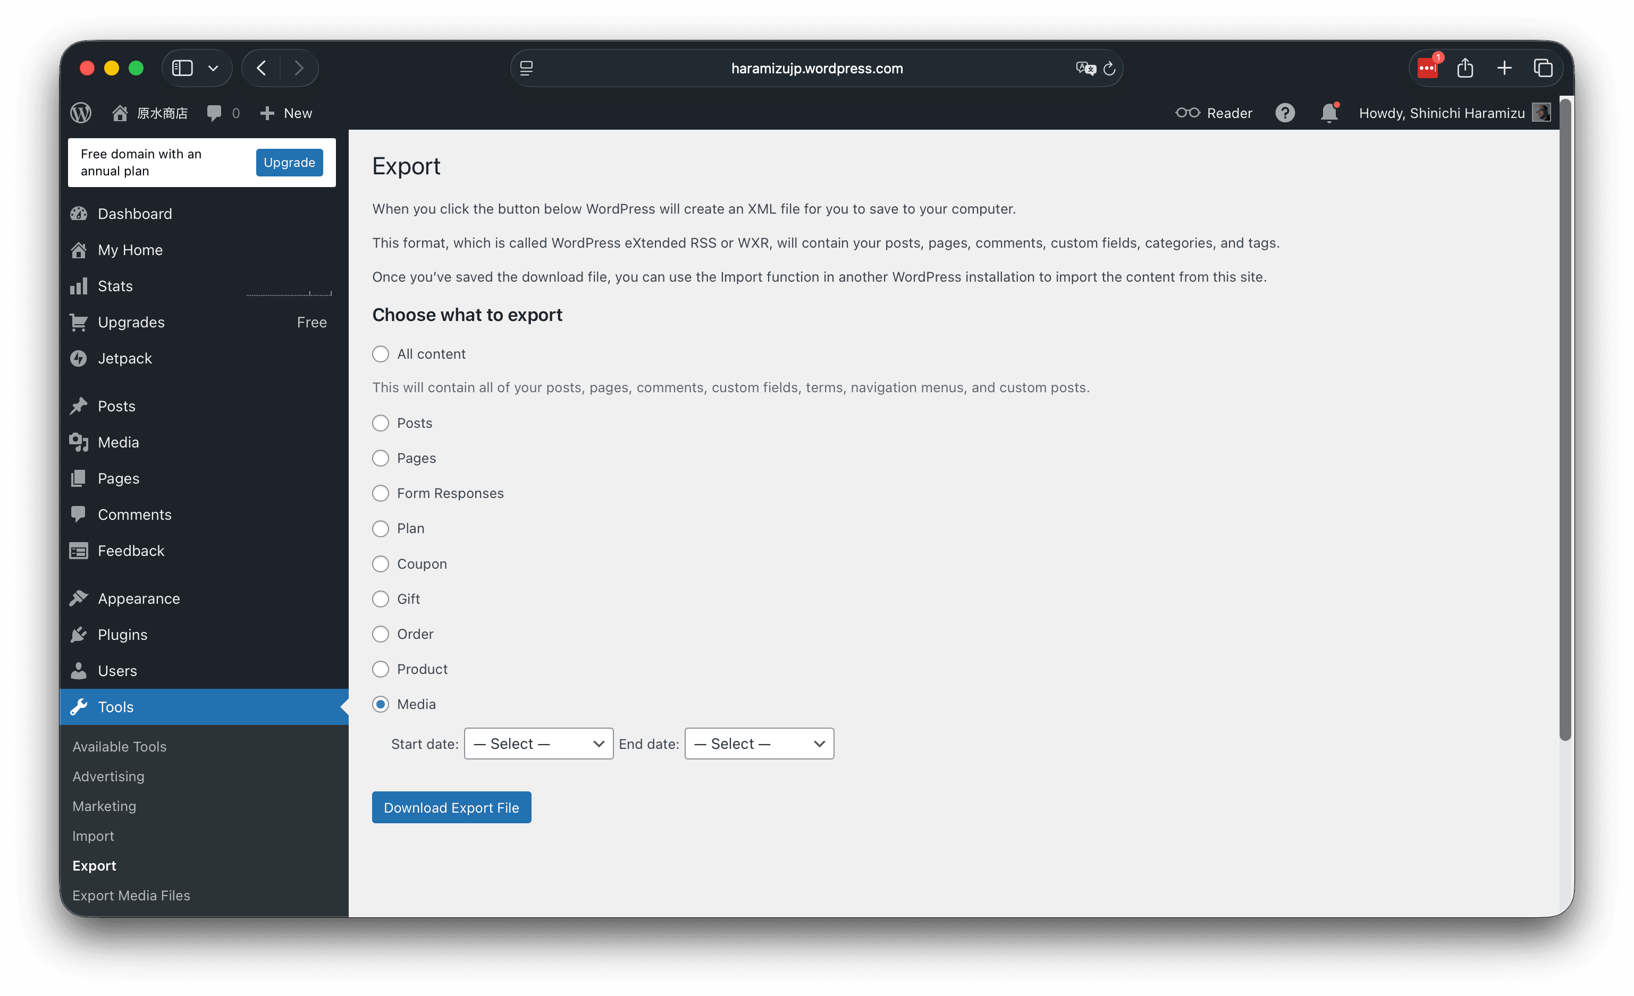The width and height of the screenshot is (1634, 996).
Task: Open Appearance menu in sidebar
Action: (x=139, y=599)
